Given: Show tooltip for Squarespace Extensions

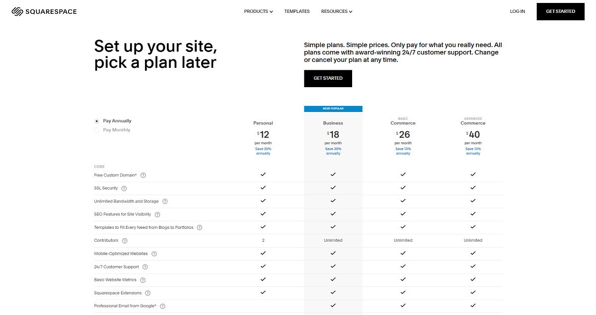Looking at the screenshot, I should click(148, 293).
